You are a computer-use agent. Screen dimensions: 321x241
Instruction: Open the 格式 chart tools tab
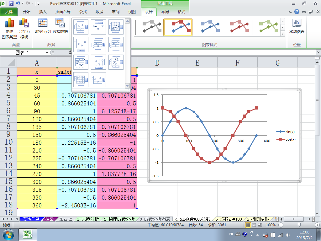(x=182, y=12)
